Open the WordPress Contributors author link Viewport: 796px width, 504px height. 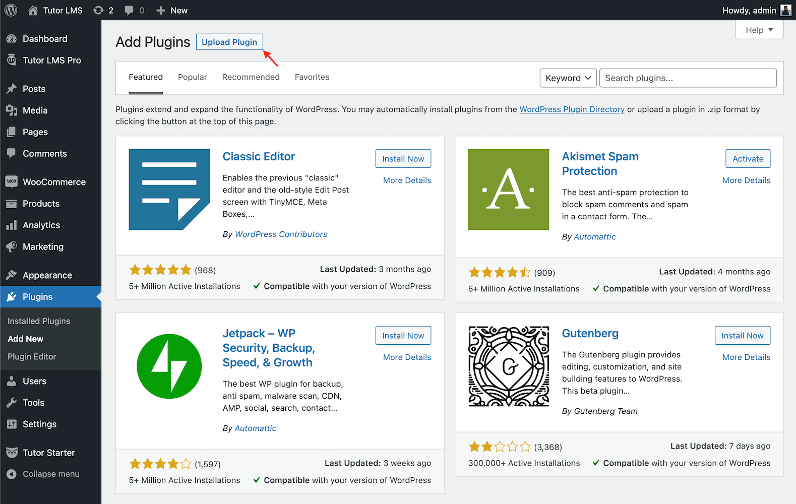click(281, 234)
